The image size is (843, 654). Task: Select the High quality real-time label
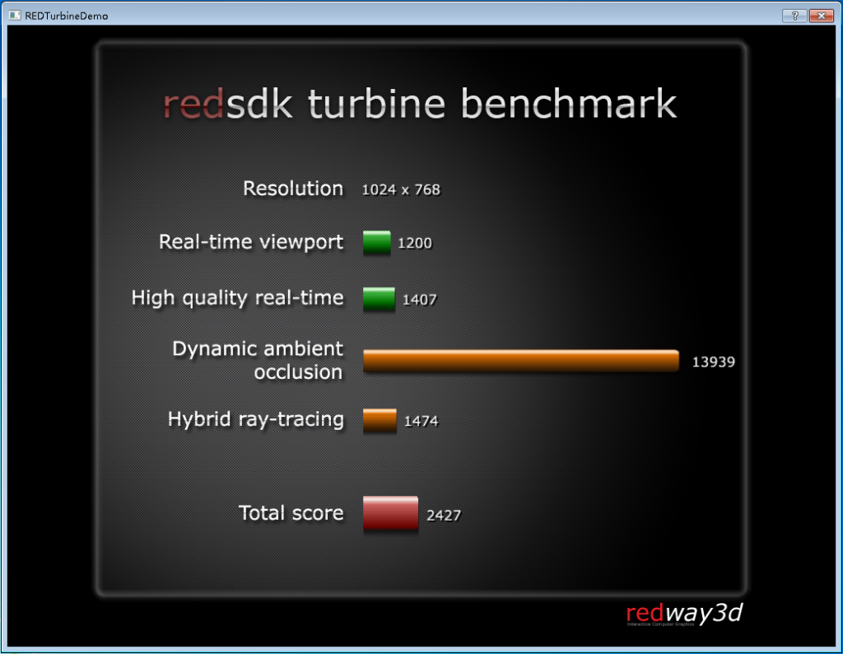point(237,298)
